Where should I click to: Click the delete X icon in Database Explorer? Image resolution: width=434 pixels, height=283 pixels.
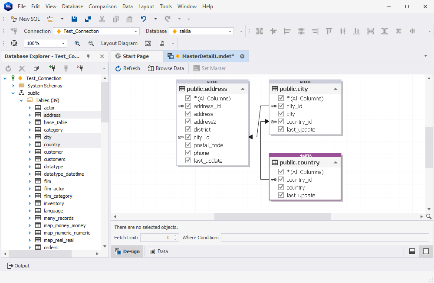point(22,68)
